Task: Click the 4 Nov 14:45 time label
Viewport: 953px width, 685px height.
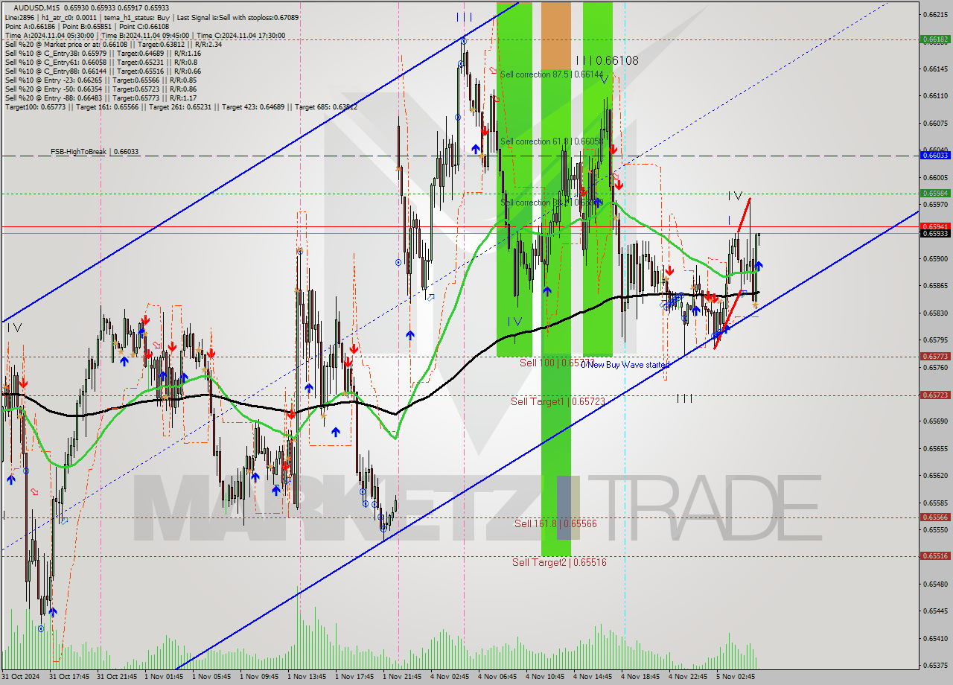Action: pyautogui.click(x=593, y=677)
